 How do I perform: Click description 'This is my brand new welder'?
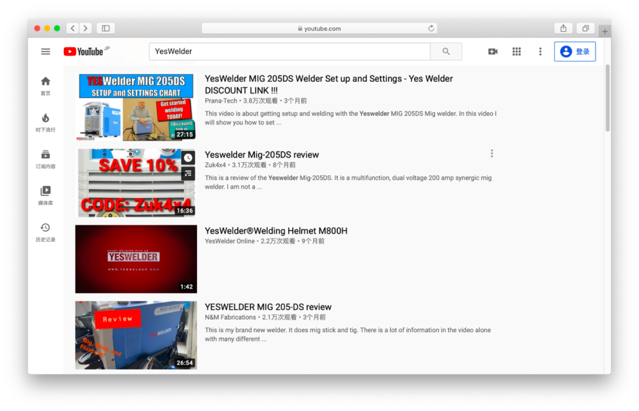pos(348,335)
